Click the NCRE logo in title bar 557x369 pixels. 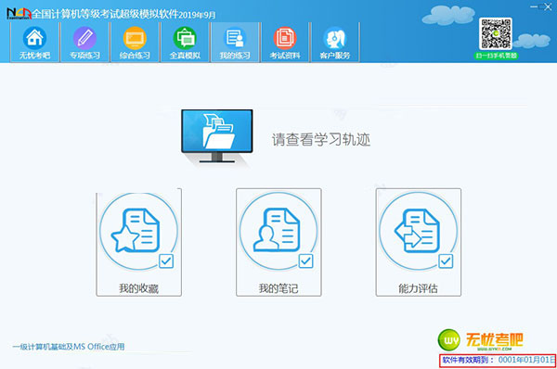(19, 14)
